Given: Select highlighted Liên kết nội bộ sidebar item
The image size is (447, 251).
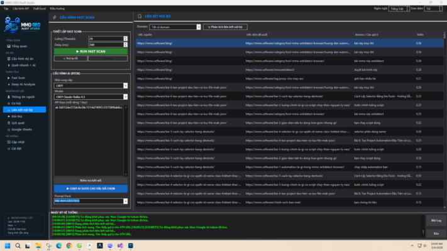Looking at the screenshot, I should (x=25, y=110).
